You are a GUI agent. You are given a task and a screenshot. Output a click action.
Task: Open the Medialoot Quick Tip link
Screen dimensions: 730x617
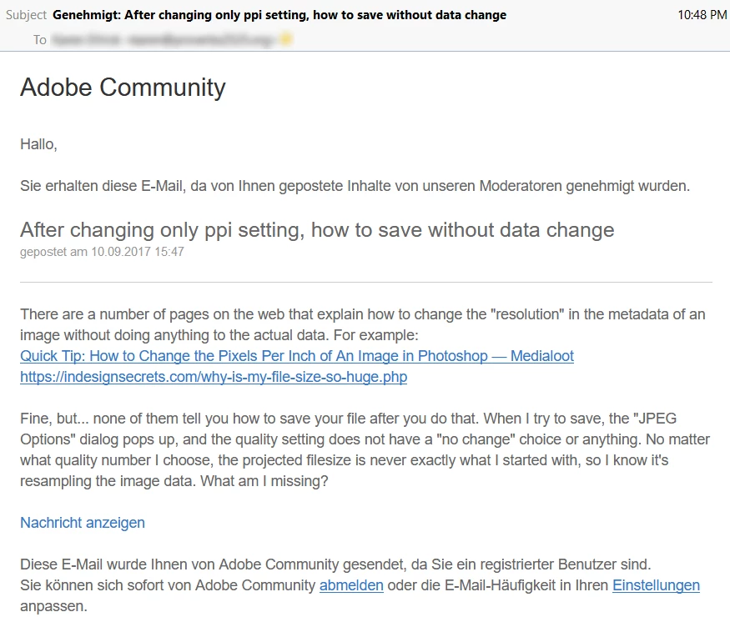(296, 356)
